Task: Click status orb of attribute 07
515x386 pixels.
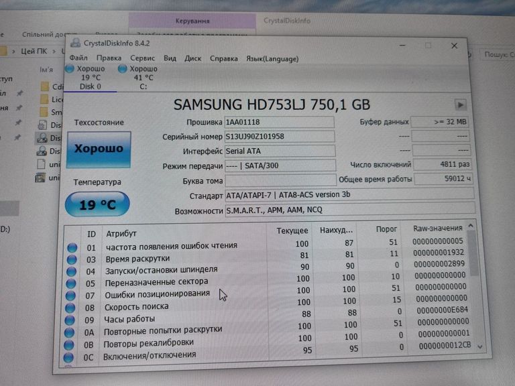Action: (x=70, y=296)
